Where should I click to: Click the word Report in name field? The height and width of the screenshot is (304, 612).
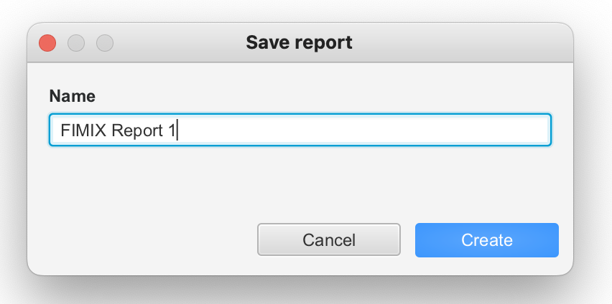[x=138, y=131]
